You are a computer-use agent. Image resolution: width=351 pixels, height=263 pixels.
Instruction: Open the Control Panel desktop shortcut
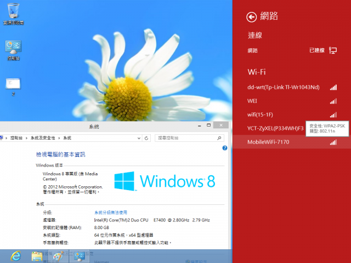[x=13, y=50]
